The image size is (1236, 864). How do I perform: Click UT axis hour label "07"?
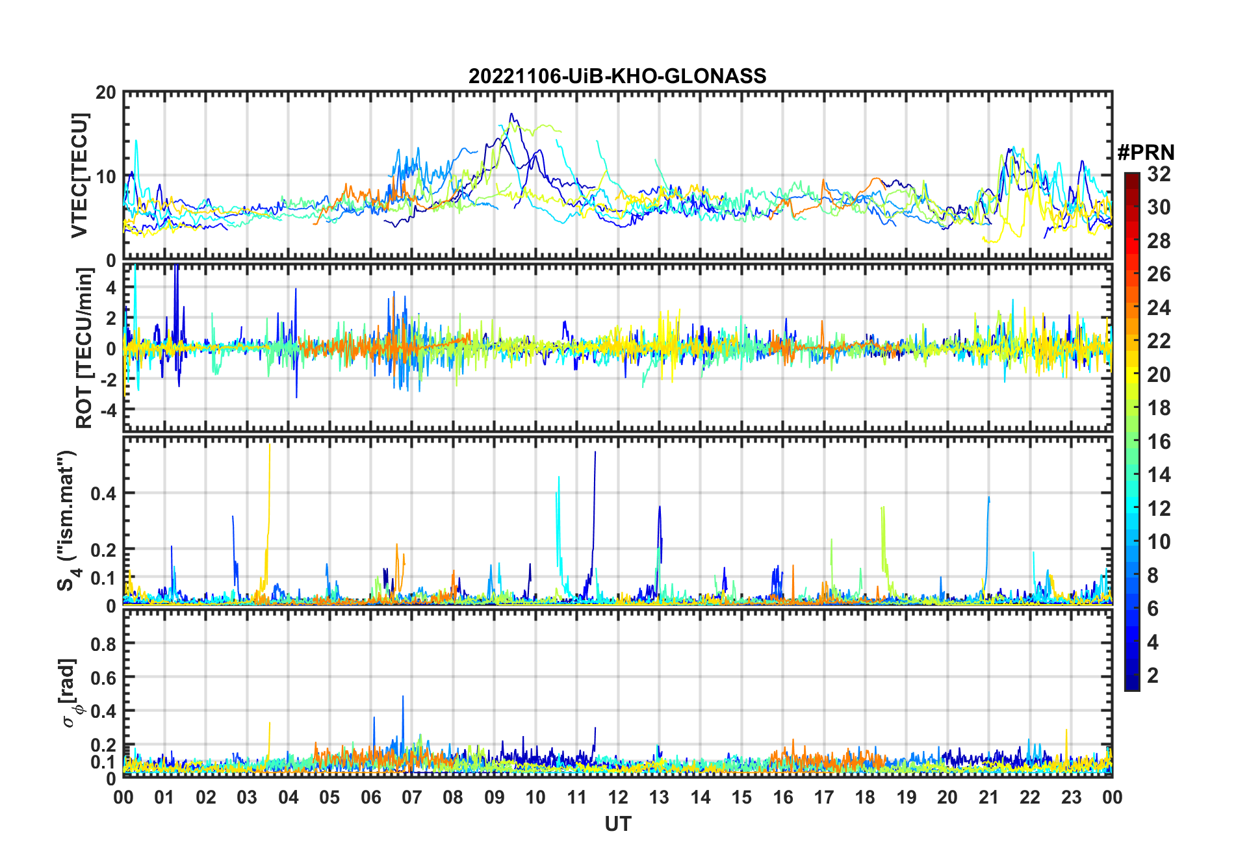[x=412, y=798]
